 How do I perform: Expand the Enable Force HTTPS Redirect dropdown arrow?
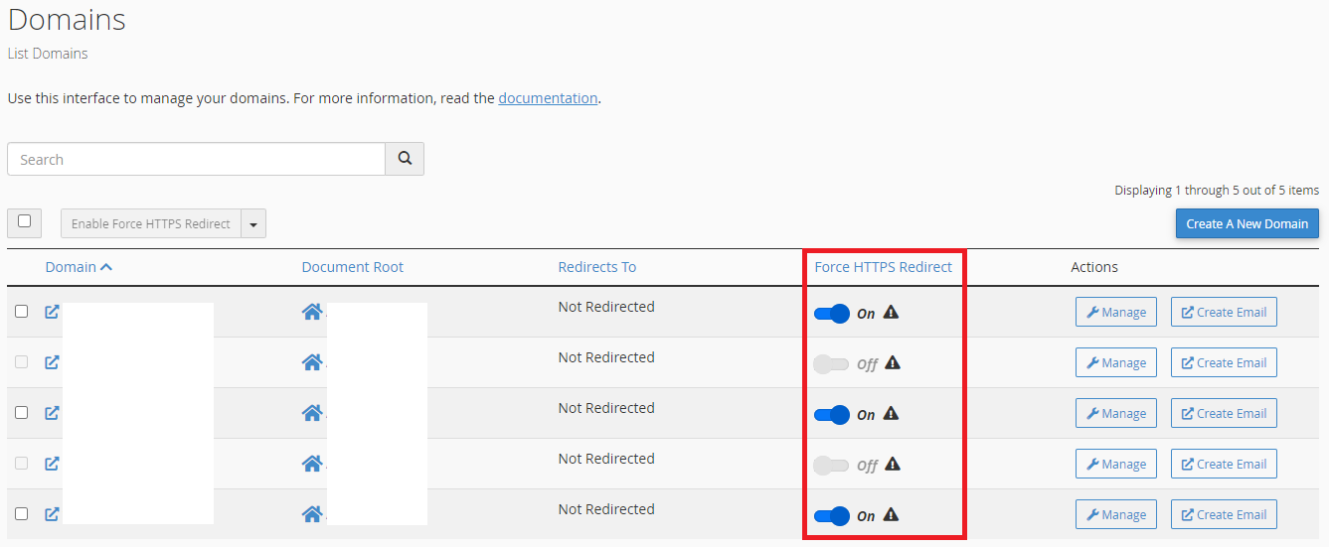click(253, 224)
